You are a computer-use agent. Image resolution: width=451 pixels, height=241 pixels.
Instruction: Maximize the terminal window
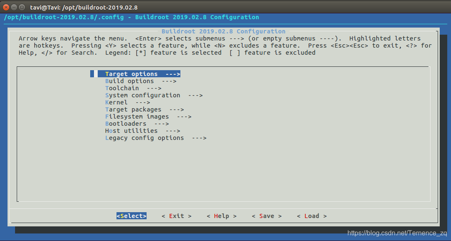(x=22, y=7)
